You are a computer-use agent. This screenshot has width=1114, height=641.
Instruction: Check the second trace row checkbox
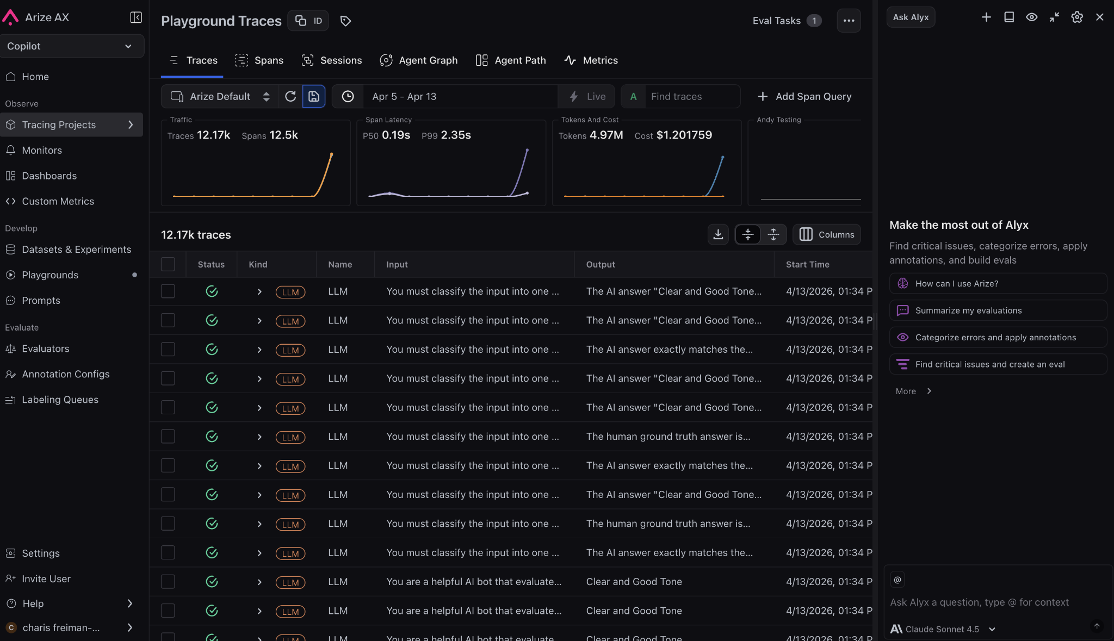tap(168, 320)
